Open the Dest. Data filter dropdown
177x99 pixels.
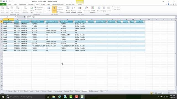74,22
